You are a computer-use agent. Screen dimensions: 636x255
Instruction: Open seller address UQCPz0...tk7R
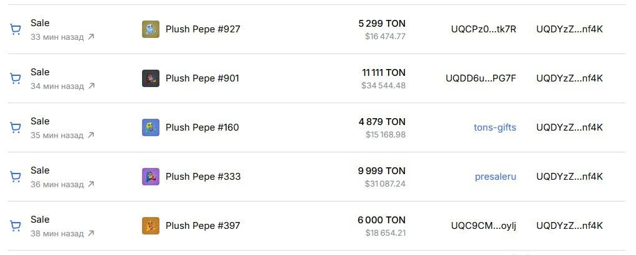(483, 29)
